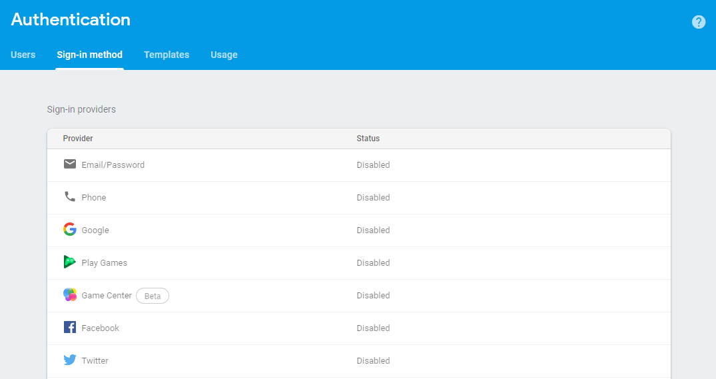The width and height of the screenshot is (716, 379).
Task: Click the Facebook logo icon
Action: click(70, 327)
